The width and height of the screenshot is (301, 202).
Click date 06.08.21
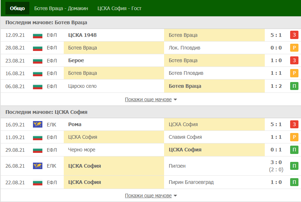pos(15,86)
